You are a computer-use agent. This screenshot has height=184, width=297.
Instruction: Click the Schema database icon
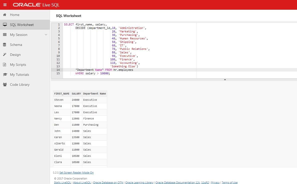[x=5, y=45]
